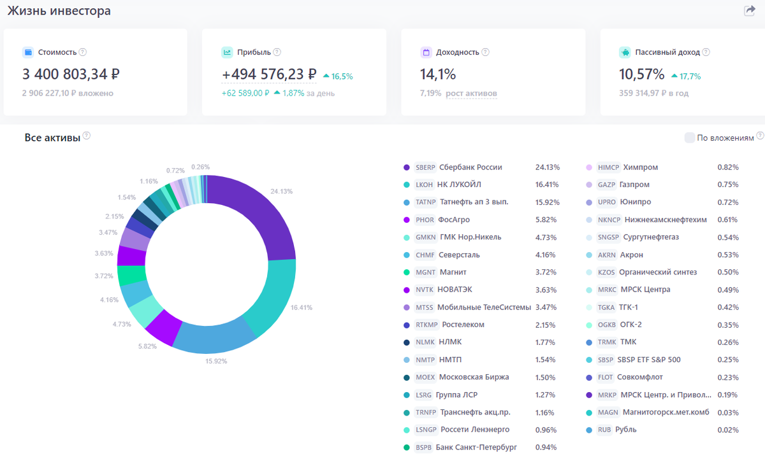Open the help tooltip next to Стоимость

pyautogui.click(x=82, y=52)
